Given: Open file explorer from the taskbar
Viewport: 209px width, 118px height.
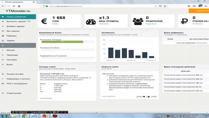Looking at the screenshot, I should tap(14, 116).
